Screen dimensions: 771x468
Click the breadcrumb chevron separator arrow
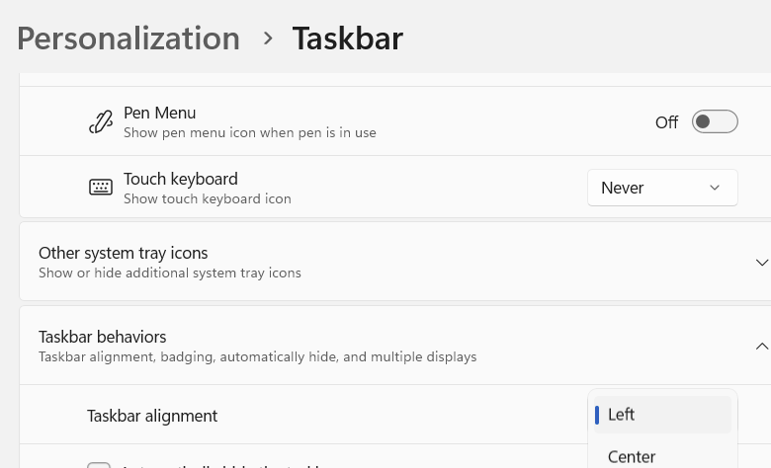[x=268, y=39]
